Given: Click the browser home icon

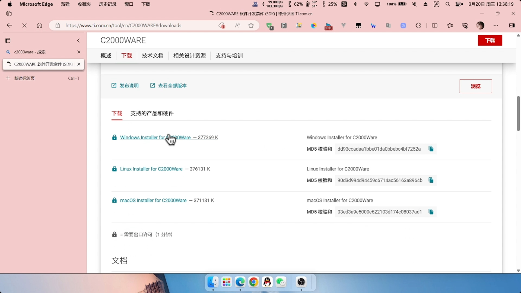Looking at the screenshot, I should click(x=39, y=26).
